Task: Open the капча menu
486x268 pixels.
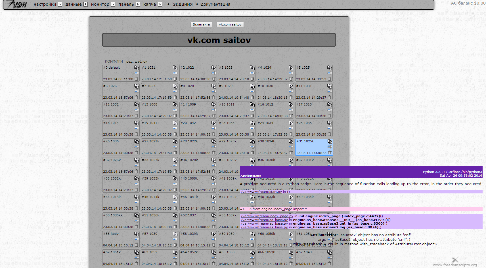Action: [x=149, y=4]
